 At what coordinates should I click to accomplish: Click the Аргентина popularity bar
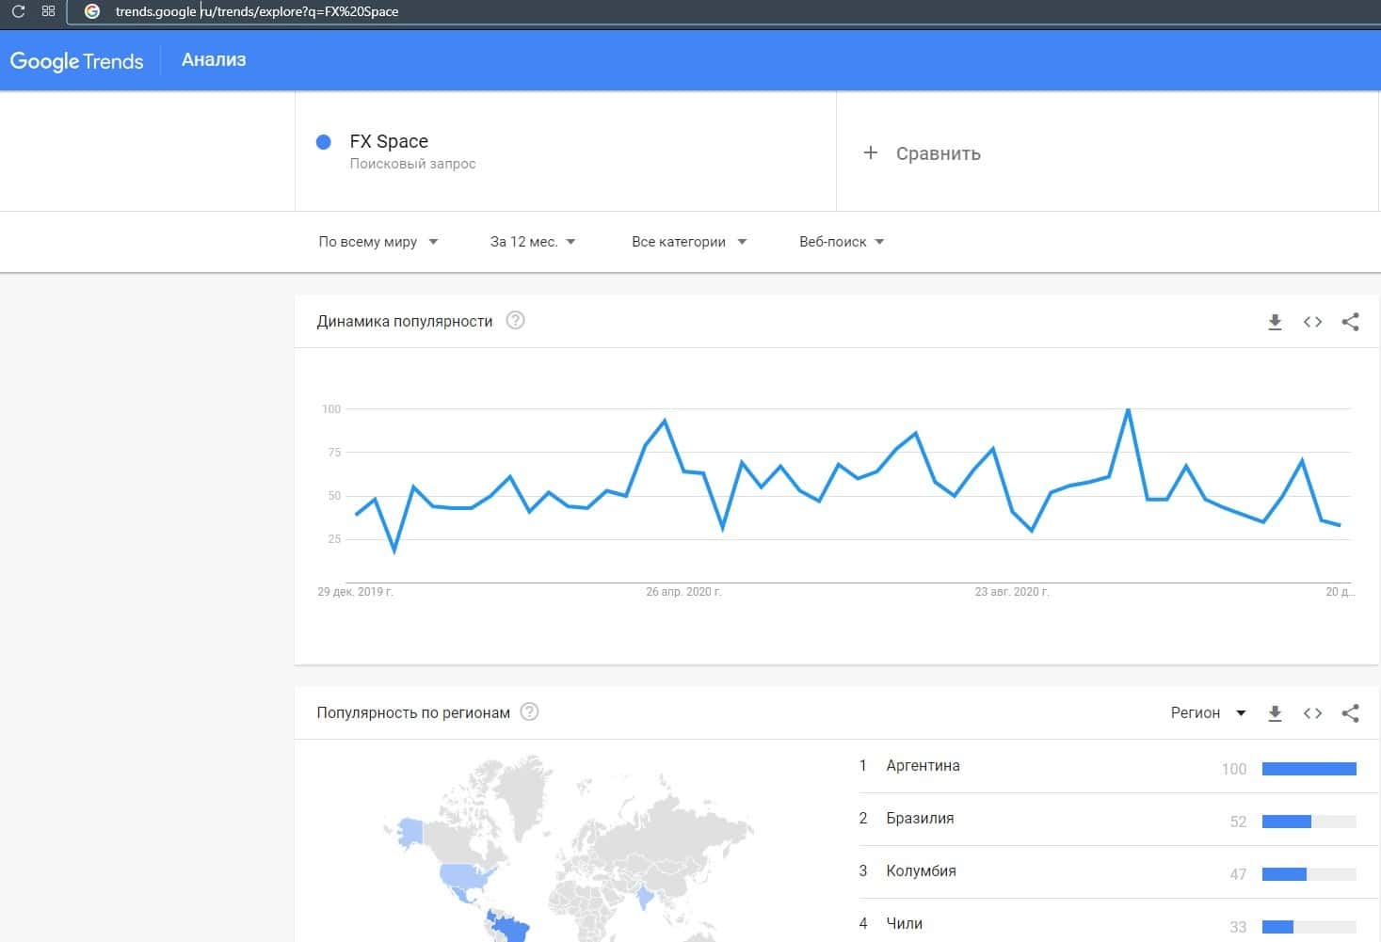1309,769
